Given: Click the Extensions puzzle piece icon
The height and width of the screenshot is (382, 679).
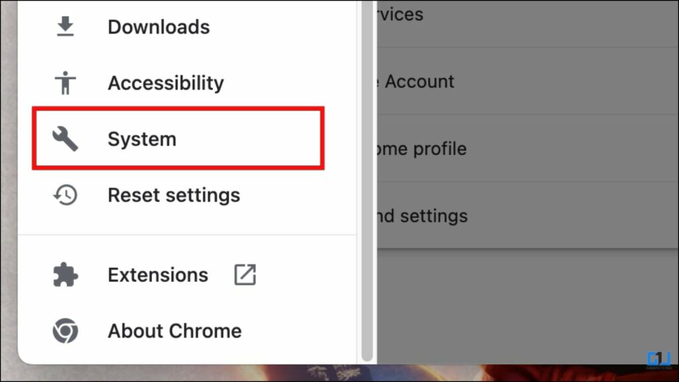Looking at the screenshot, I should (x=64, y=273).
